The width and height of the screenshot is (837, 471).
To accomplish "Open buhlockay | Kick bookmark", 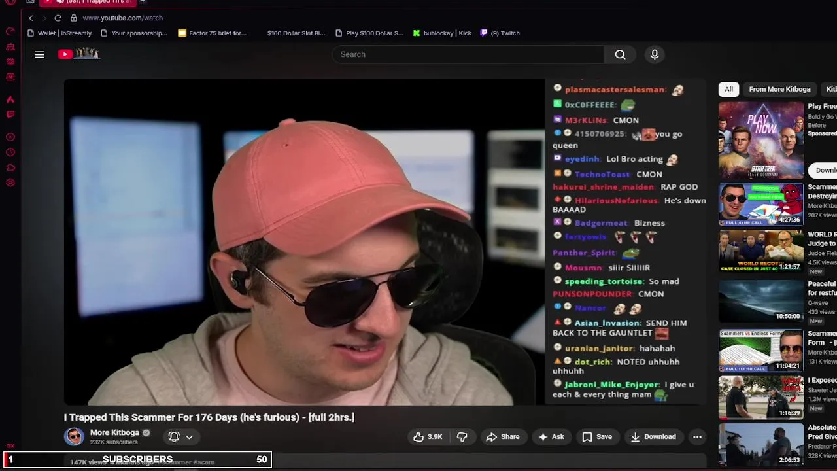I will tap(442, 33).
